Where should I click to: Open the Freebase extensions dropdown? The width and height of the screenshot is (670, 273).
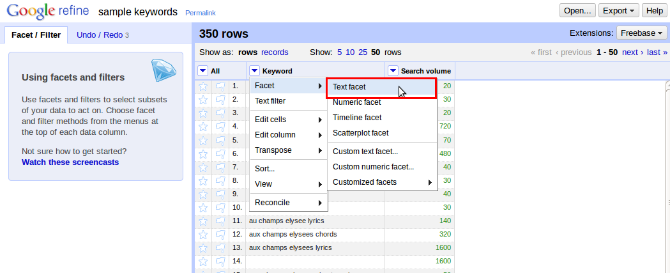pos(642,33)
